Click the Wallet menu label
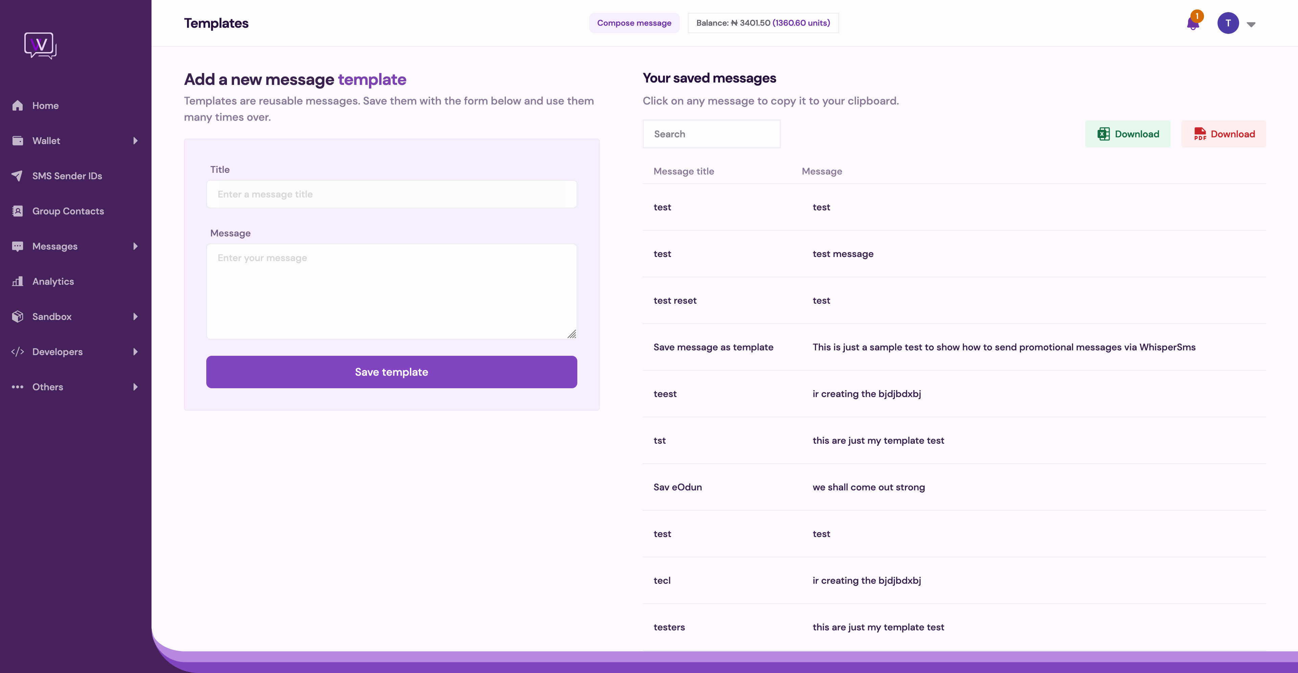 (x=46, y=141)
